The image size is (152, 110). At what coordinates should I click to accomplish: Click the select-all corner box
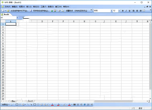3,21
